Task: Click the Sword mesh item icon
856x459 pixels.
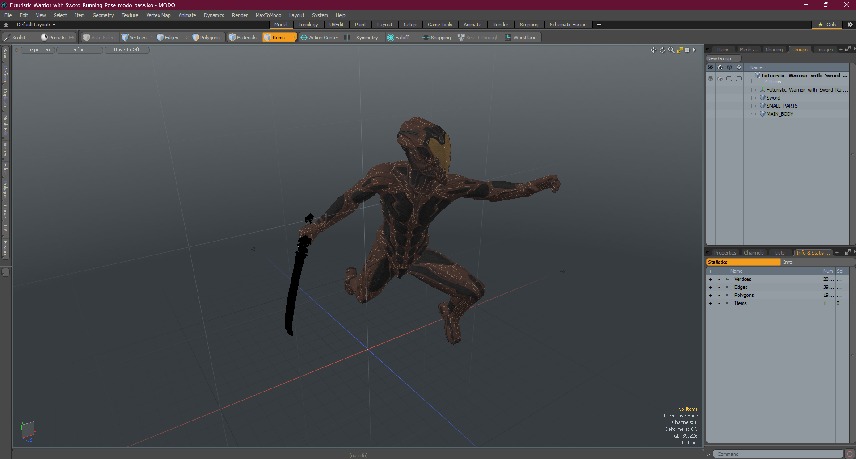Action: [763, 98]
